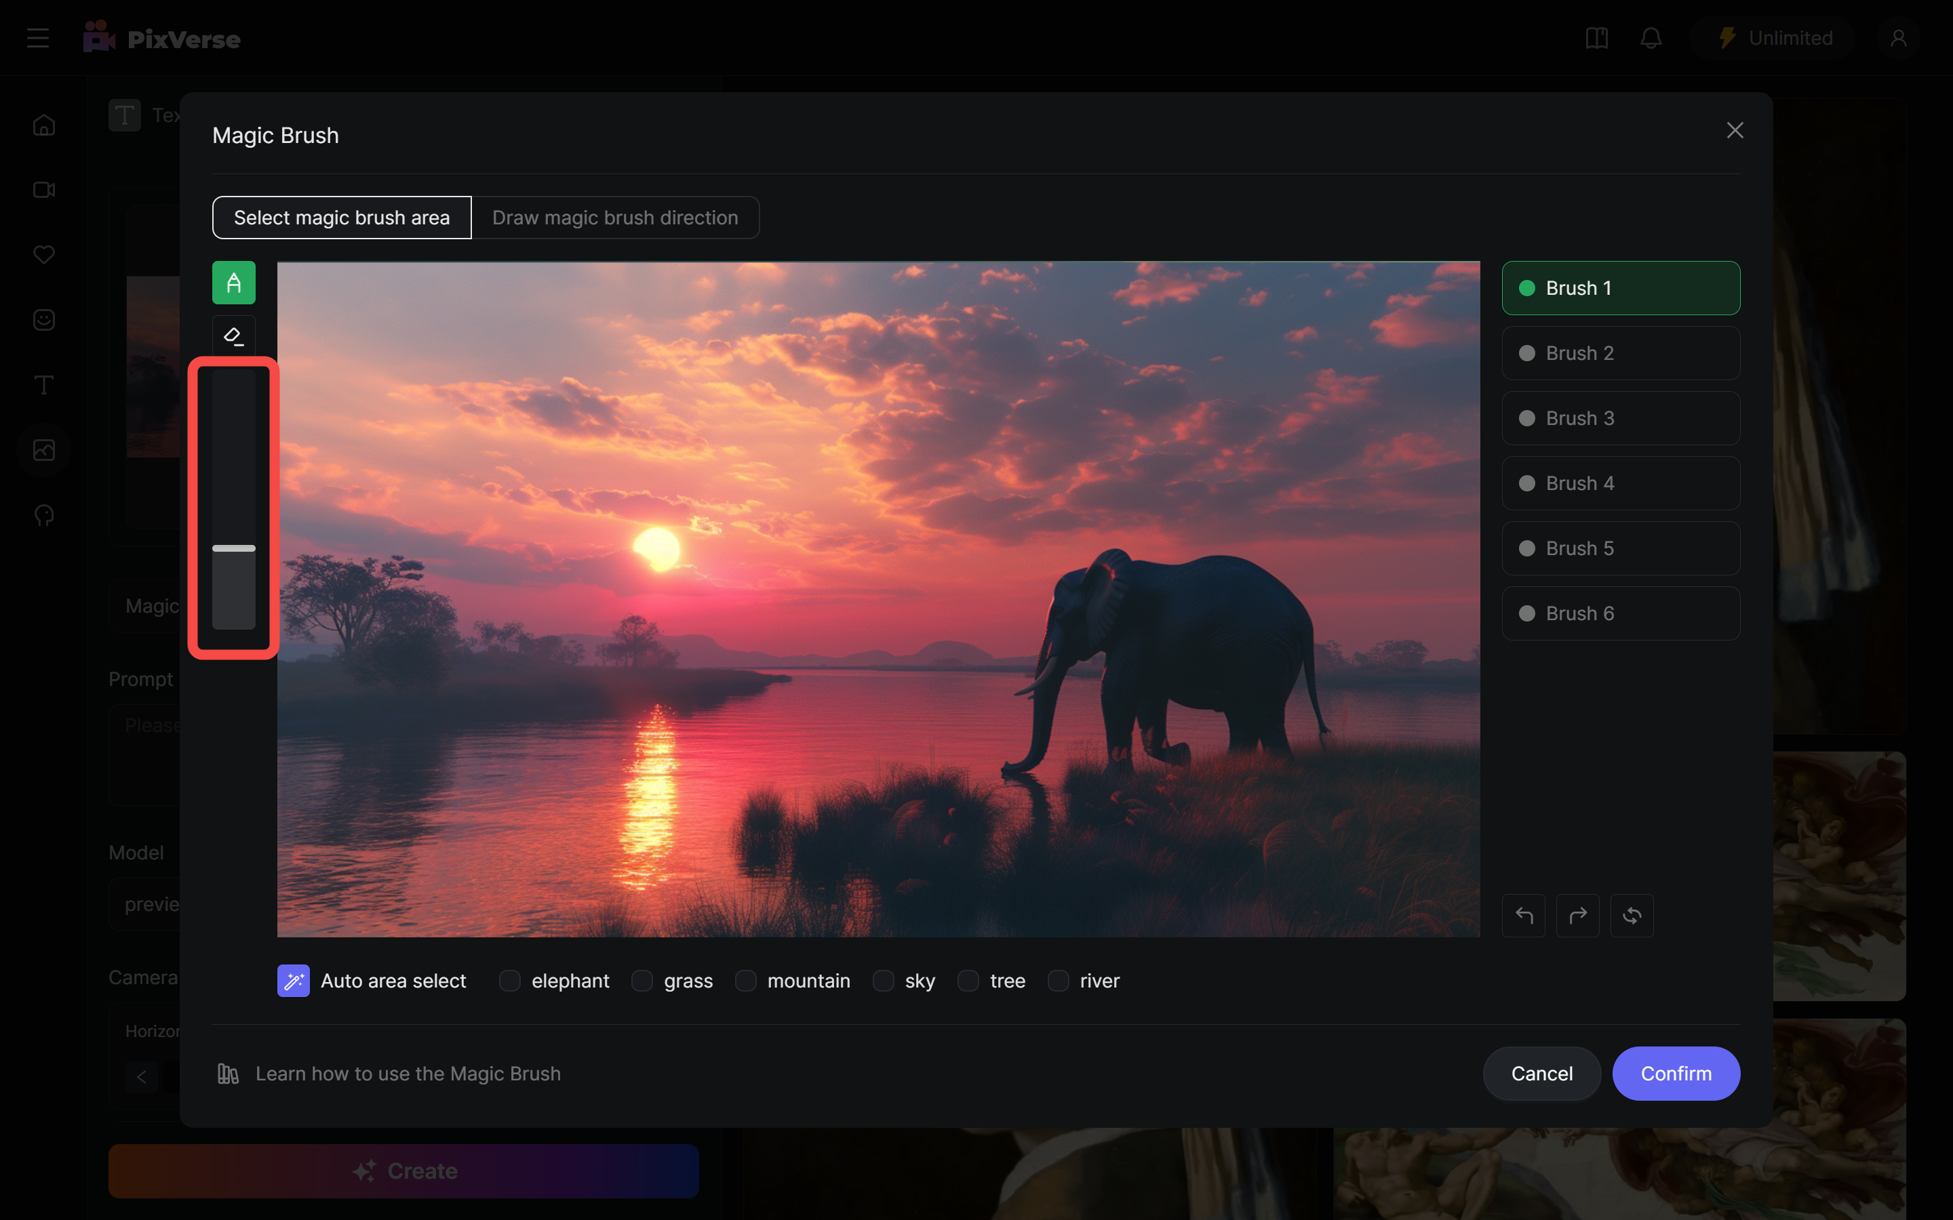Open the user profile icon

point(1898,38)
